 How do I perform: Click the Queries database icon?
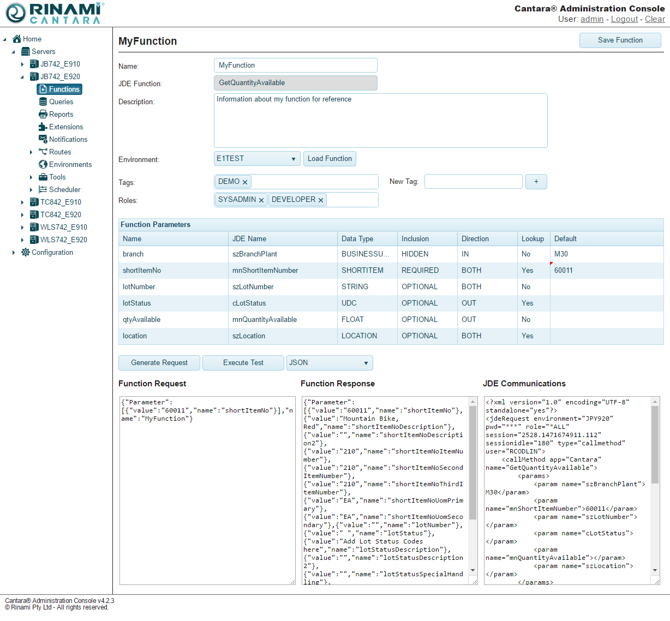point(43,101)
